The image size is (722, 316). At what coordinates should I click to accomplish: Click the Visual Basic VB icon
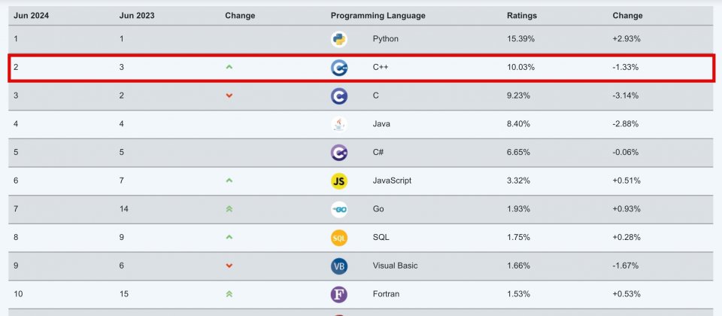click(x=339, y=266)
